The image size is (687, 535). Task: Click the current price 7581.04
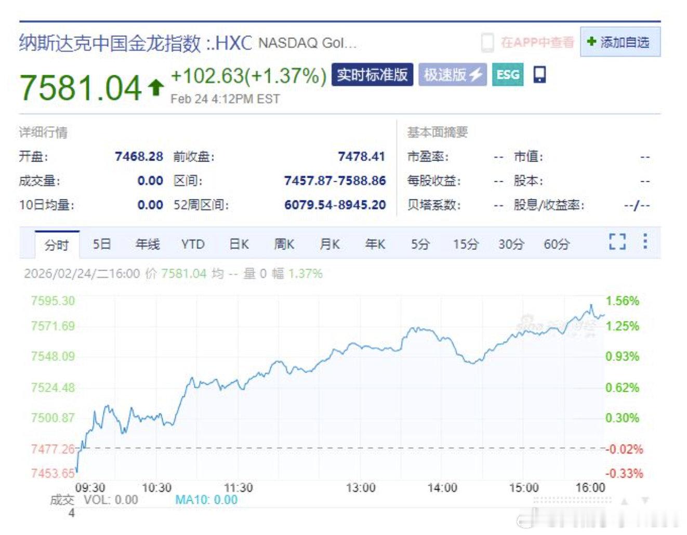coord(81,87)
